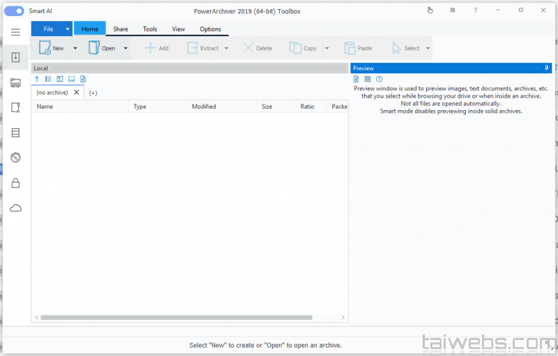This screenshot has width=558, height=356.
Task: Switch to the Tools ribbon tab
Action: [x=150, y=29]
